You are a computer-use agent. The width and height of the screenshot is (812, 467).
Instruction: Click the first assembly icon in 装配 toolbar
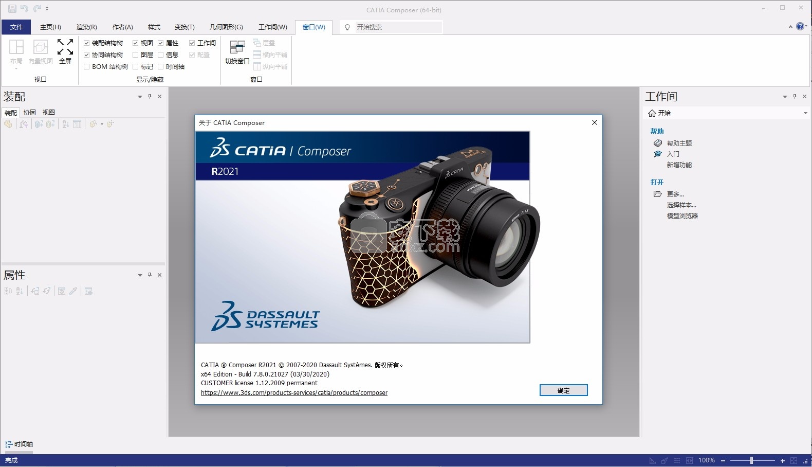pos(8,124)
